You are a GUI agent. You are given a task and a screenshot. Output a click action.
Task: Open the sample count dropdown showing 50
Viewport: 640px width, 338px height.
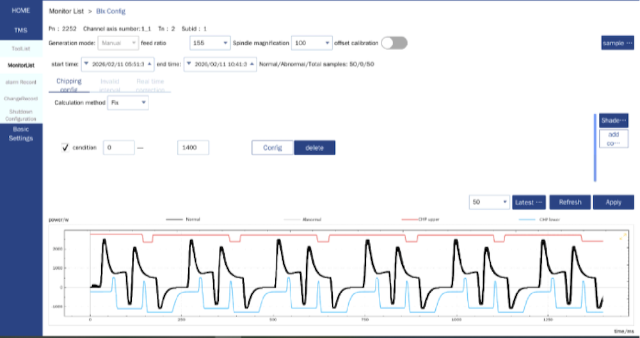pos(489,202)
